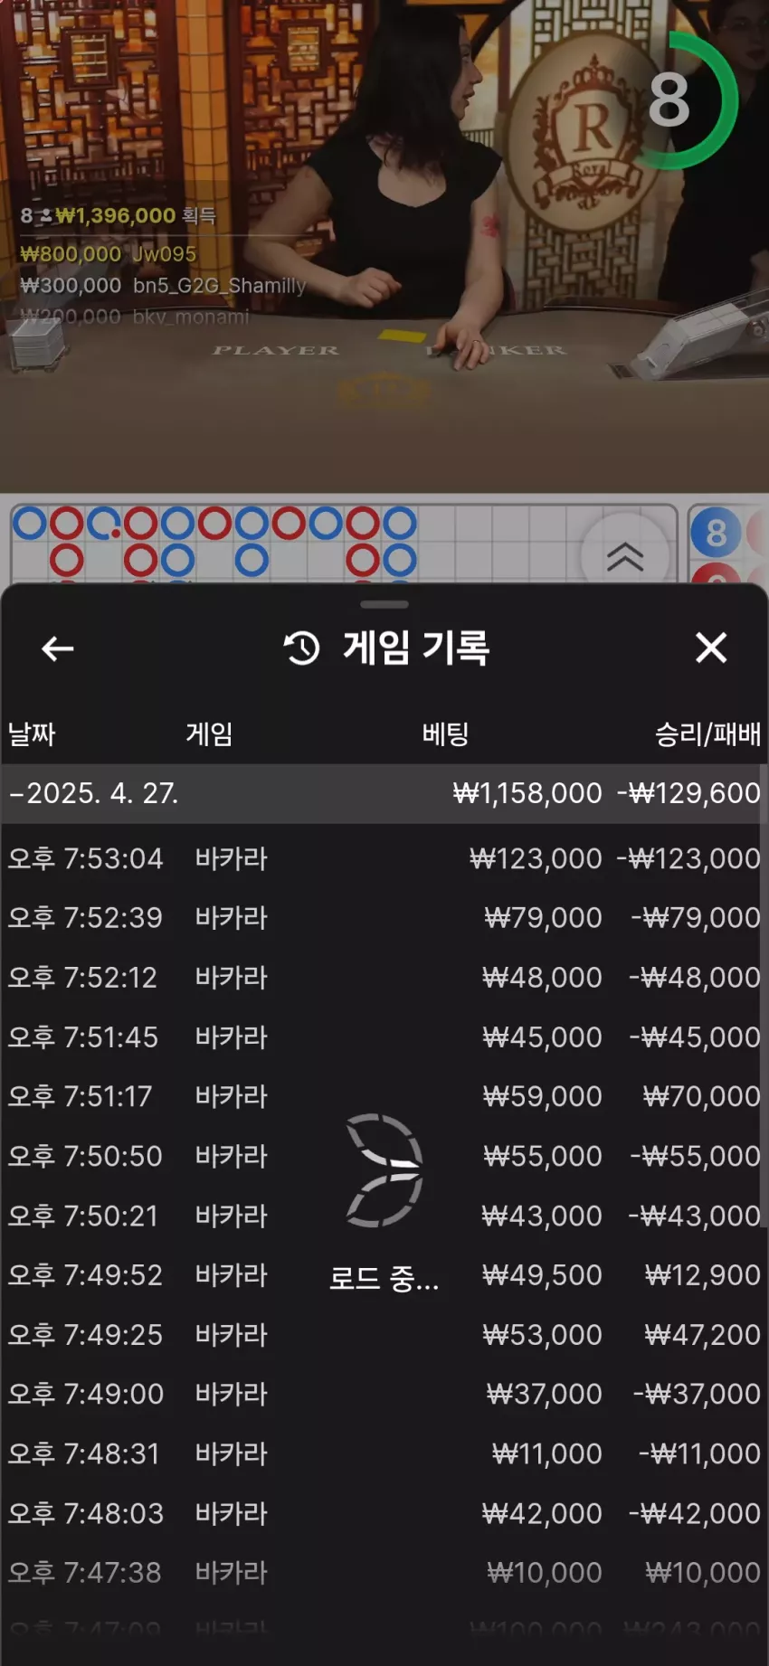Tap winner ₩300,000 bn5_G2G_Shamilly entry
The image size is (769, 1666).
[164, 286]
